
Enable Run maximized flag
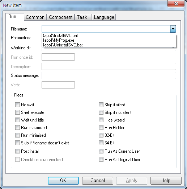[x=17, y=128]
